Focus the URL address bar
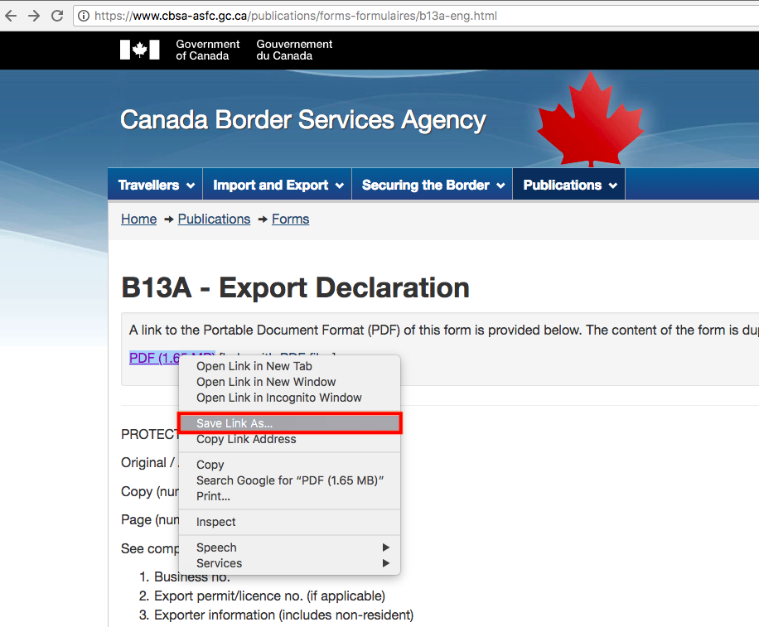This screenshot has height=627, width=759. point(416,16)
